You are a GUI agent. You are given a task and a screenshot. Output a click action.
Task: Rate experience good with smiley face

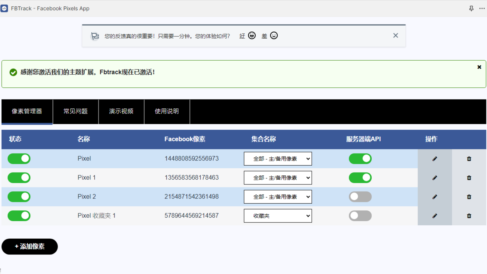[x=252, y=36]
